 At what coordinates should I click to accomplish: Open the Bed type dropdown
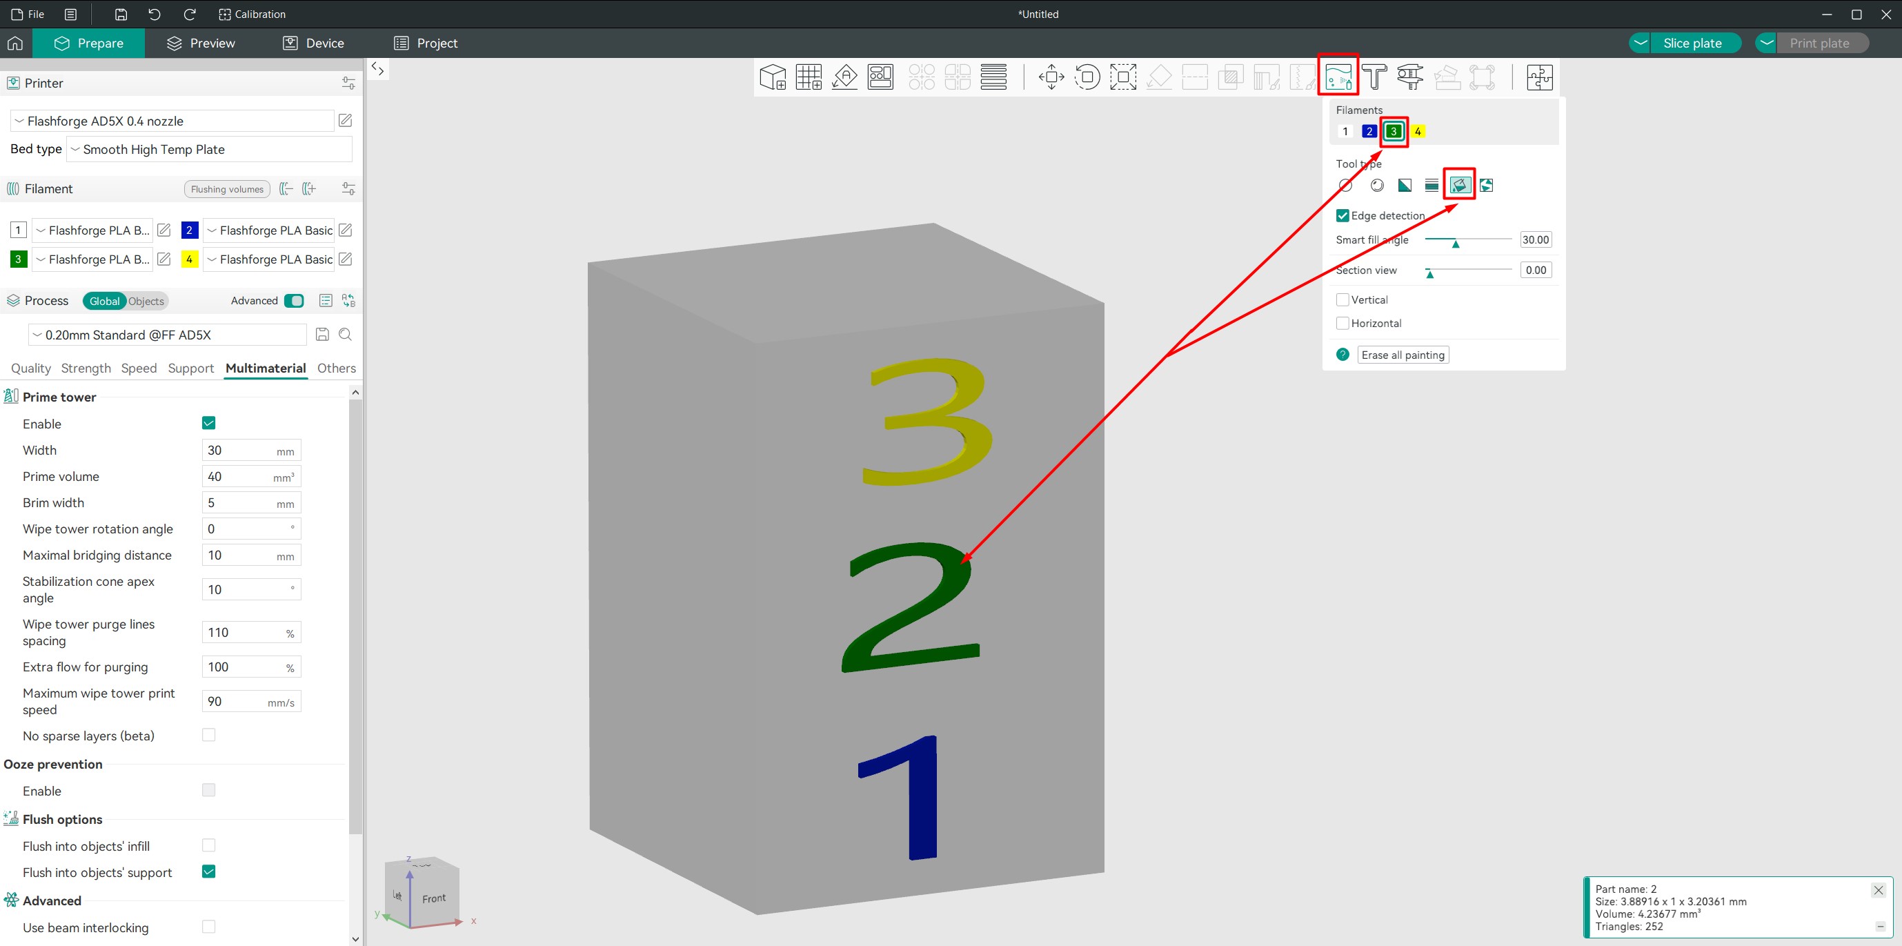coord(209,149)
